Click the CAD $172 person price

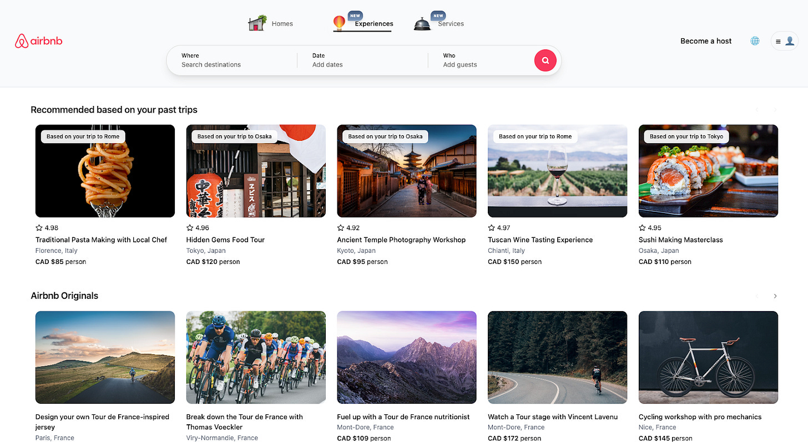tap(514, 438)
